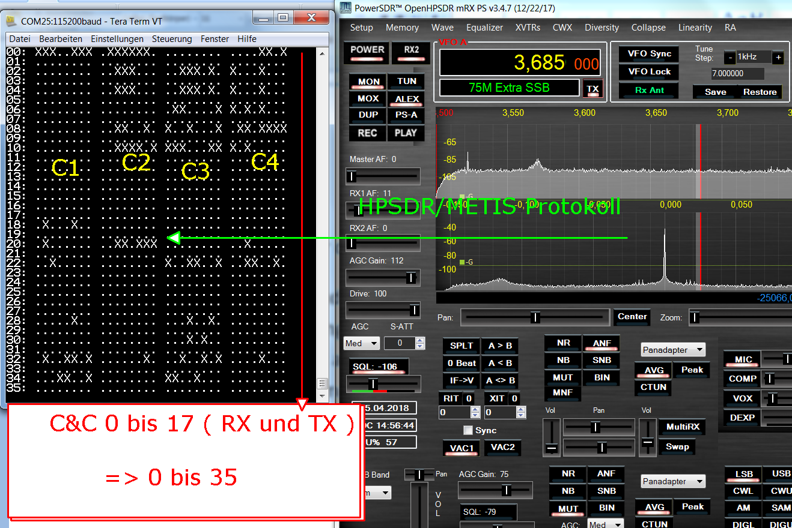
Task: Decrease tune step with minus button
Action: (x=730, y=58)
